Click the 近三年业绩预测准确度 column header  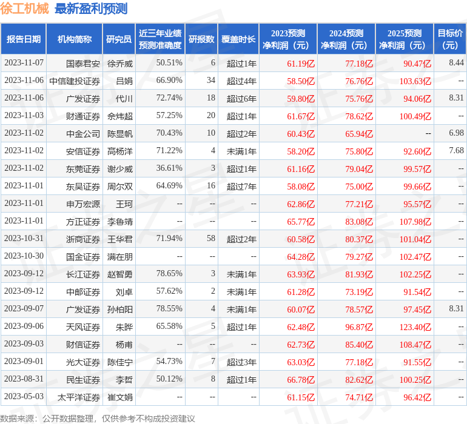tap(160, 39)
